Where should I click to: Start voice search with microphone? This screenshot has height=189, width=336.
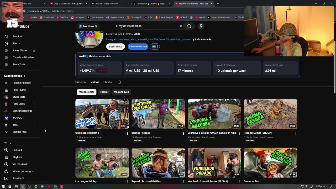pyautogui.click(x=201, y=26)
